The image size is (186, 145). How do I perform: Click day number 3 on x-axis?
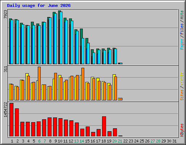coord(23,141)
